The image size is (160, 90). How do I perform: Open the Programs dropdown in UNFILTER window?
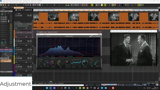click(46, 34)
